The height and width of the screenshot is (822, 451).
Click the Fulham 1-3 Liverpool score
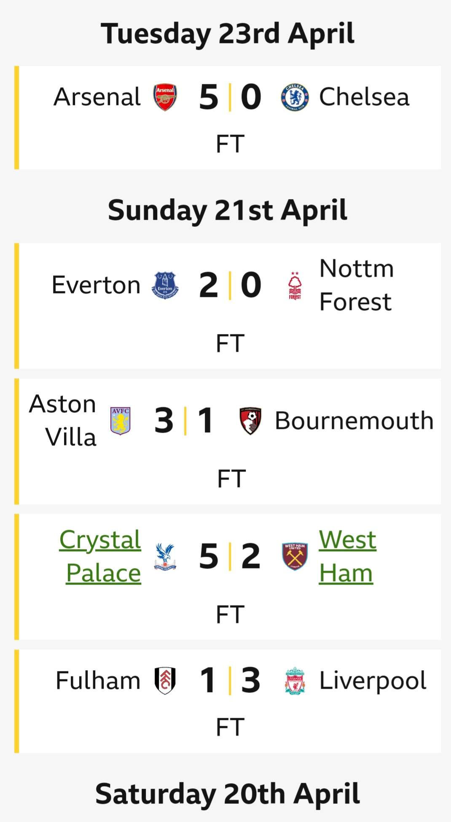click(x=230, y=680)
